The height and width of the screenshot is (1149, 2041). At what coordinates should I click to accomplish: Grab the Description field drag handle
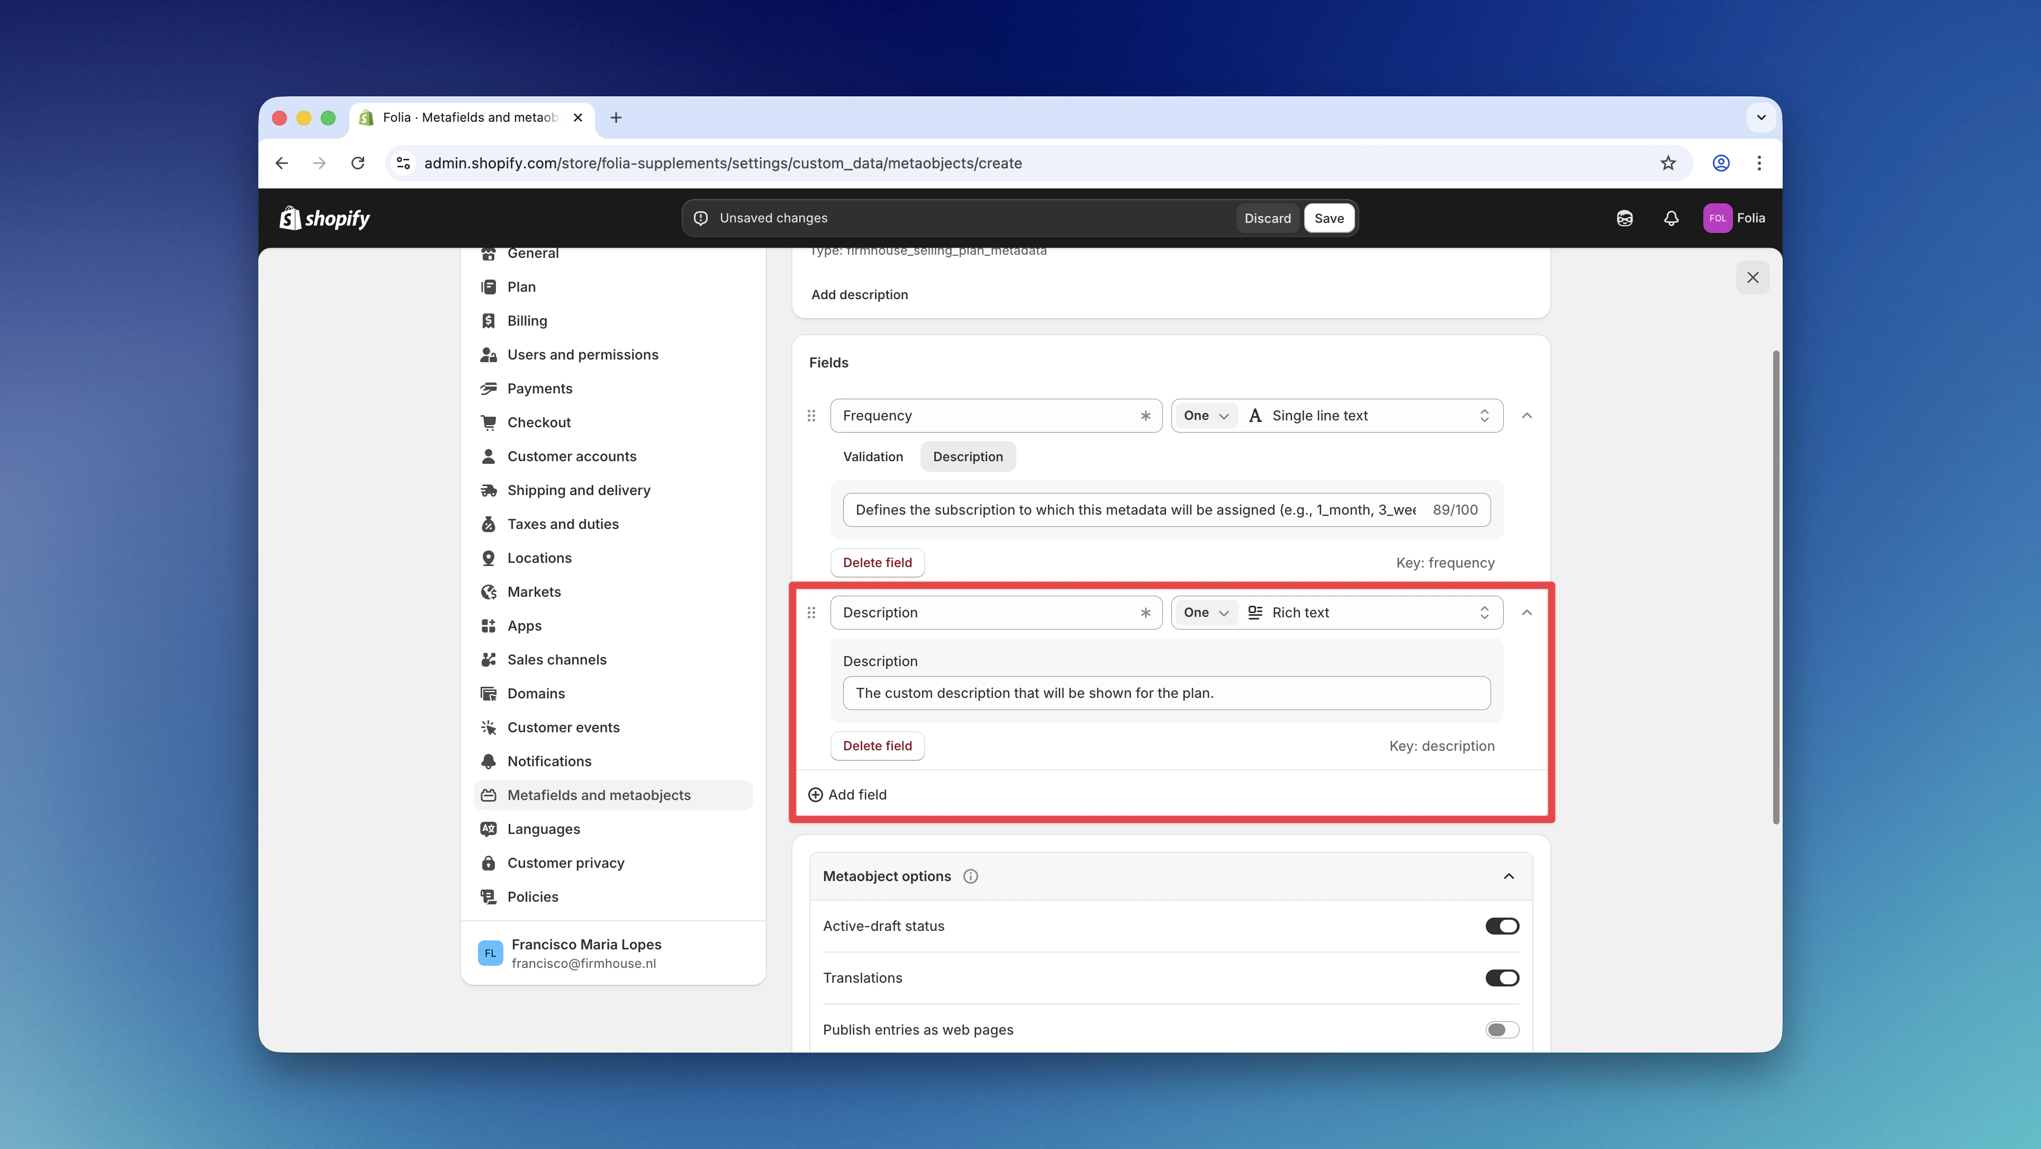(x=811, y=613)
